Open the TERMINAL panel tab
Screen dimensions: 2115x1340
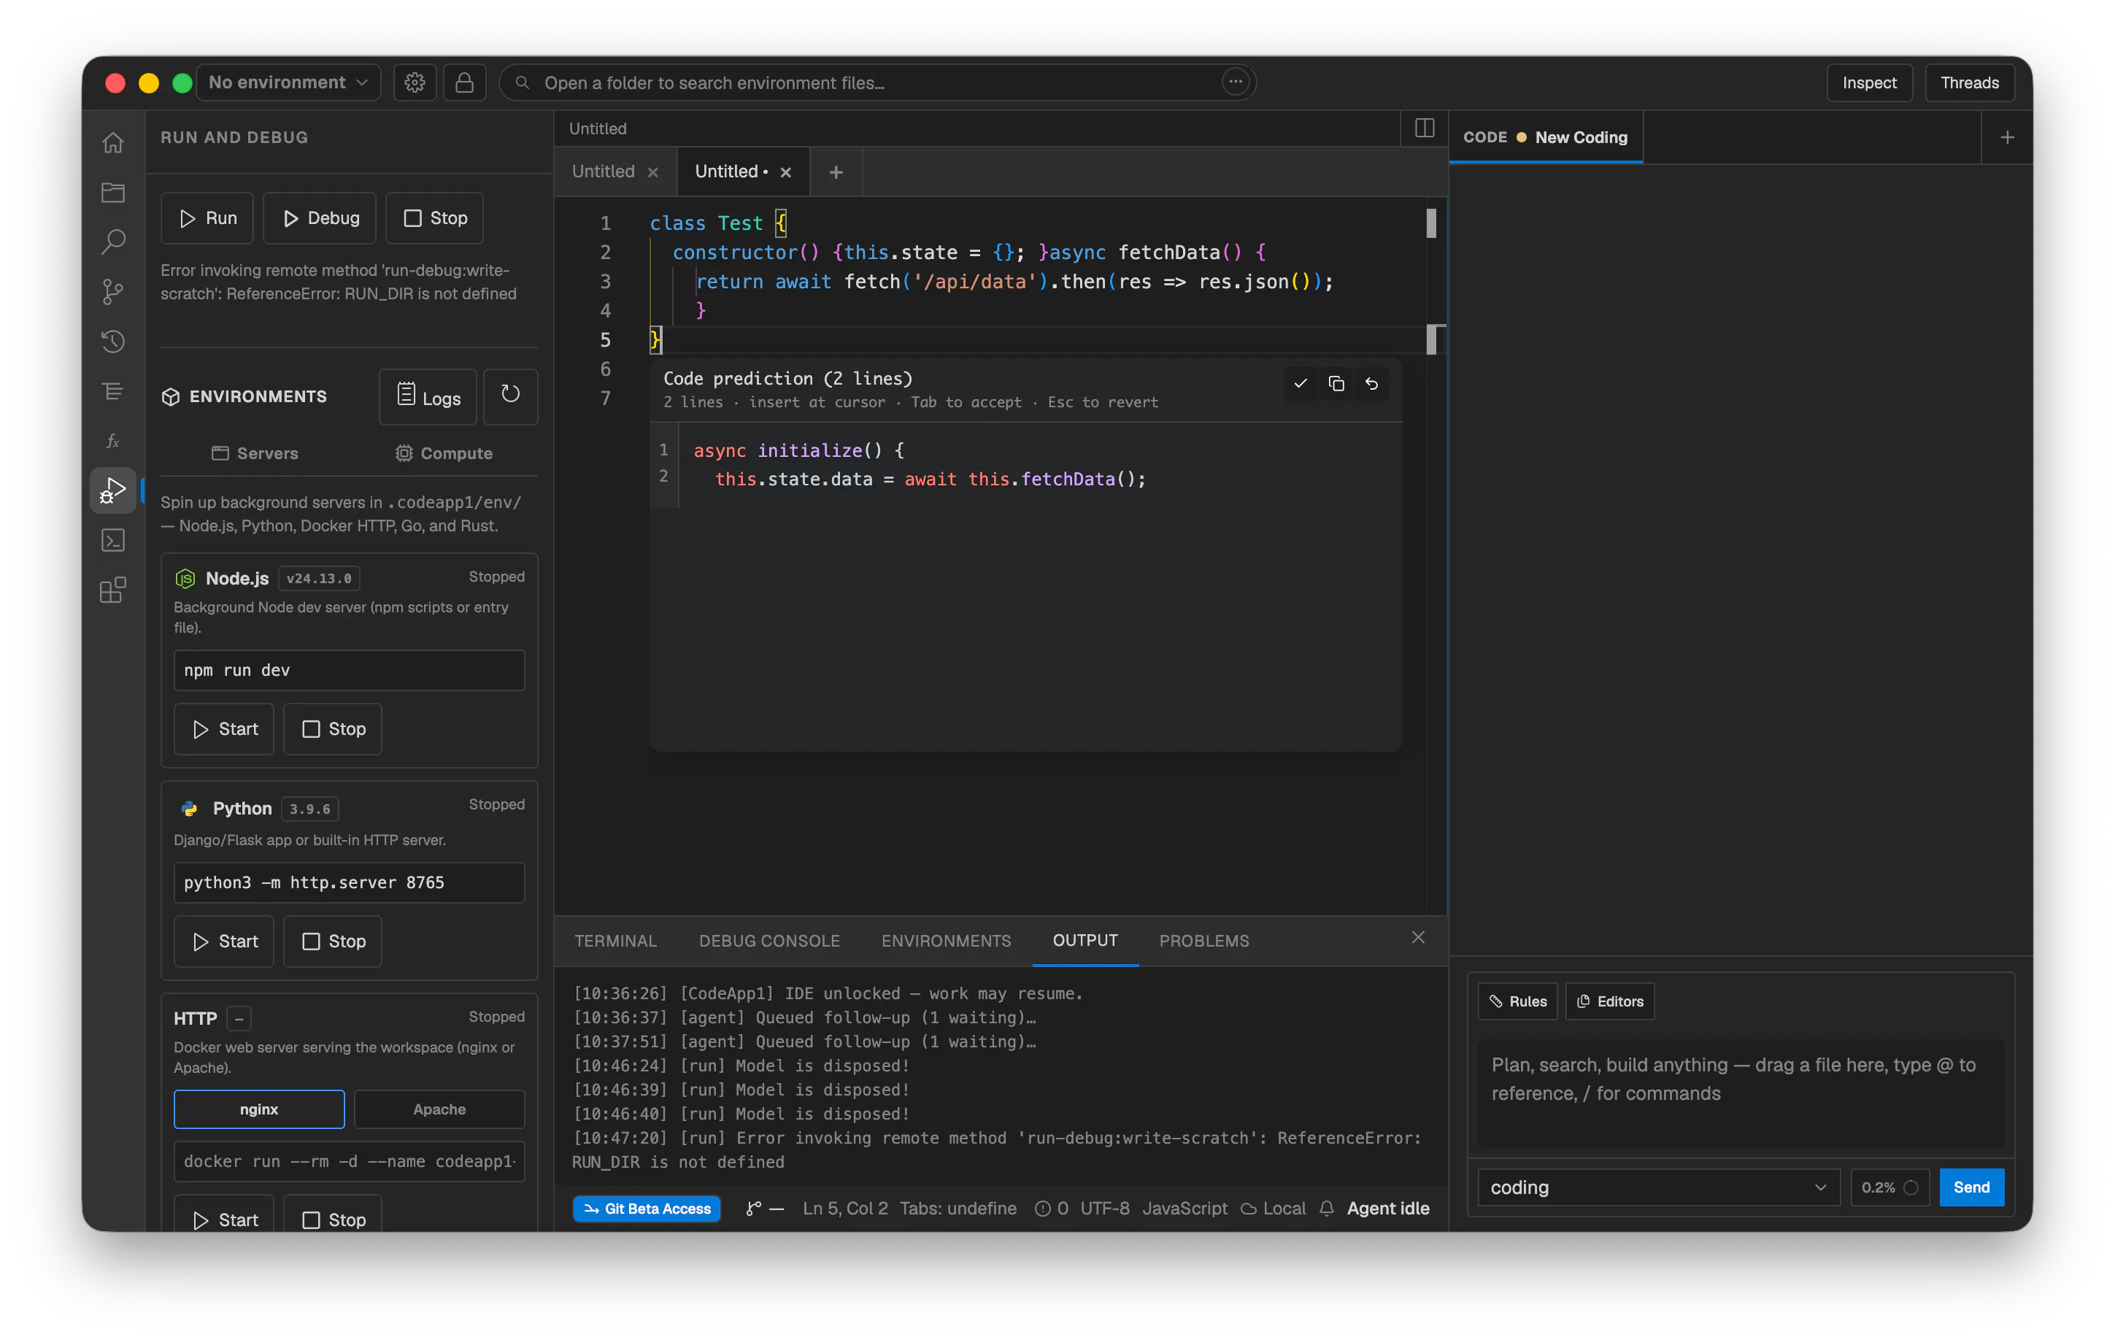pyautogui.click(x=615, y=941)
